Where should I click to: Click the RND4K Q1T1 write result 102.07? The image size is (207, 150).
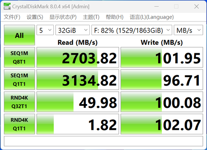coord(162,124)
